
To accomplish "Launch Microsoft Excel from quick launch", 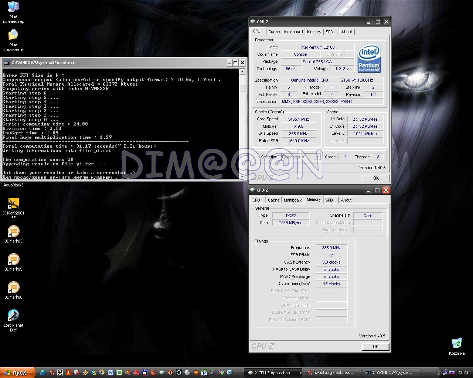I will point(119,372).
